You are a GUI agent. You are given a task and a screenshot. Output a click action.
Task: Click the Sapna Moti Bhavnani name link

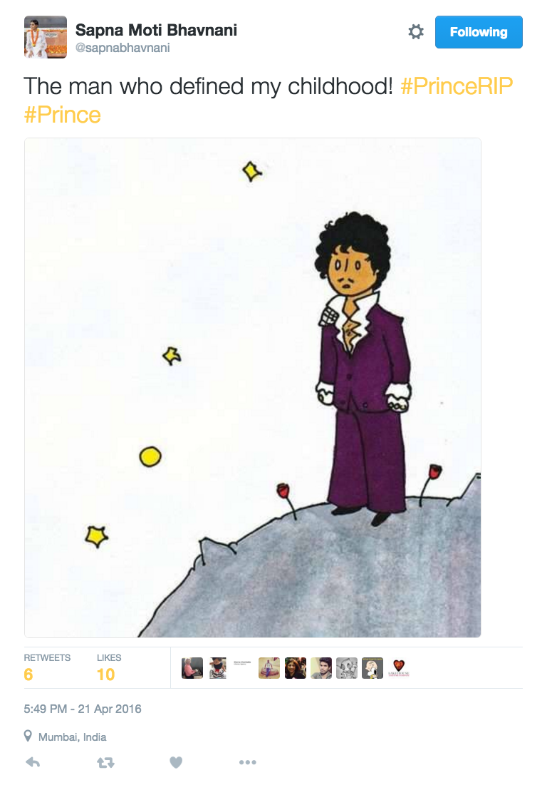(x=156, y=30)
